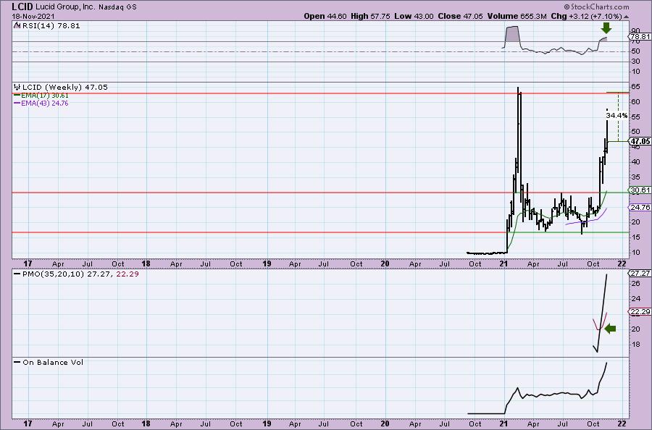Click the High 57.75 value
This screenshot has height=430, width=652.
click(370, 16)
